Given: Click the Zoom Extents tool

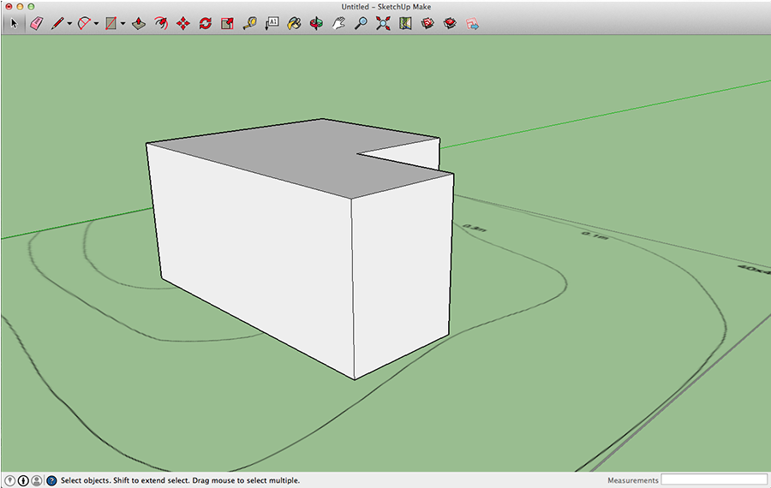Looking at the screenshot, I should (x=383, y=23).
